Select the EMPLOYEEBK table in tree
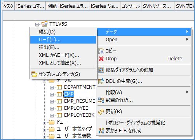 coord(79,115)
